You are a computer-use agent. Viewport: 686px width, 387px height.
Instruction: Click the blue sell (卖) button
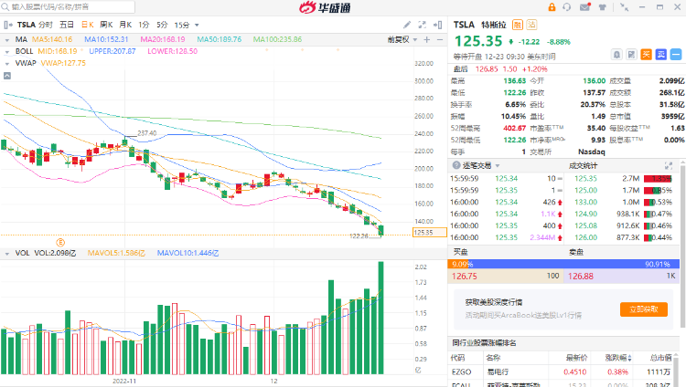pos(661,55)
